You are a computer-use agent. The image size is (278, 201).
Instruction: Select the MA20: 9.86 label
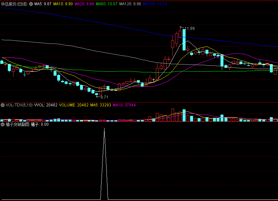coord(84,4)
